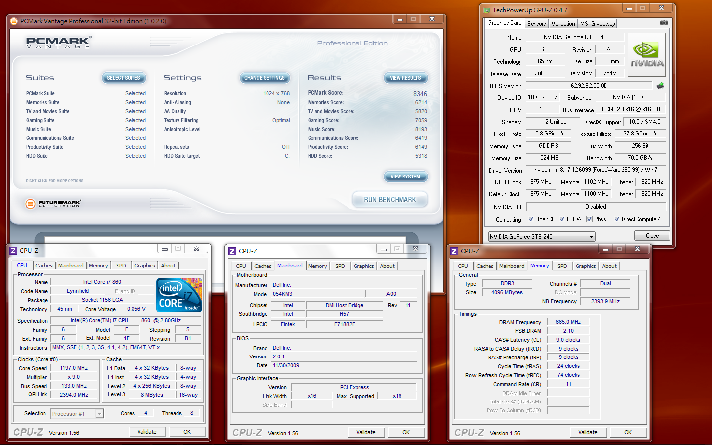Open Memory tab in Mainboard CPU-Z window
The height and width of the screenshot is (445, 712).
(x=317, y=266)
